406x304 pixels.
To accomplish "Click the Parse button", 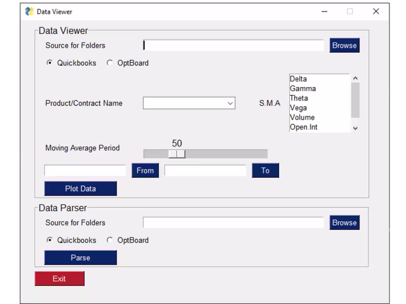I will tap(81, 258).
